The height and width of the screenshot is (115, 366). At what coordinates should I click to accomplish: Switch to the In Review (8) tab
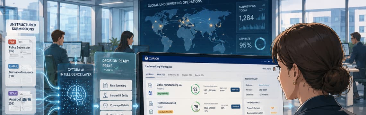(x=173, y=75)
